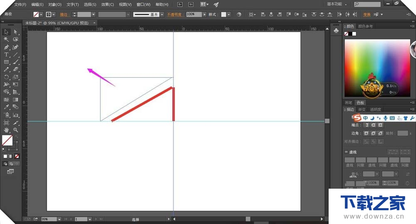416x224 pixels.
Task: Click the orange 不透明度 opacity link
Action: [174, 15]
